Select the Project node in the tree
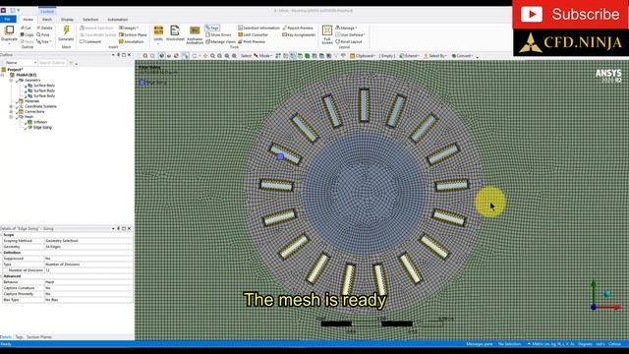Image resolution: width=629 pixels, height=354 pixels. 15,70
